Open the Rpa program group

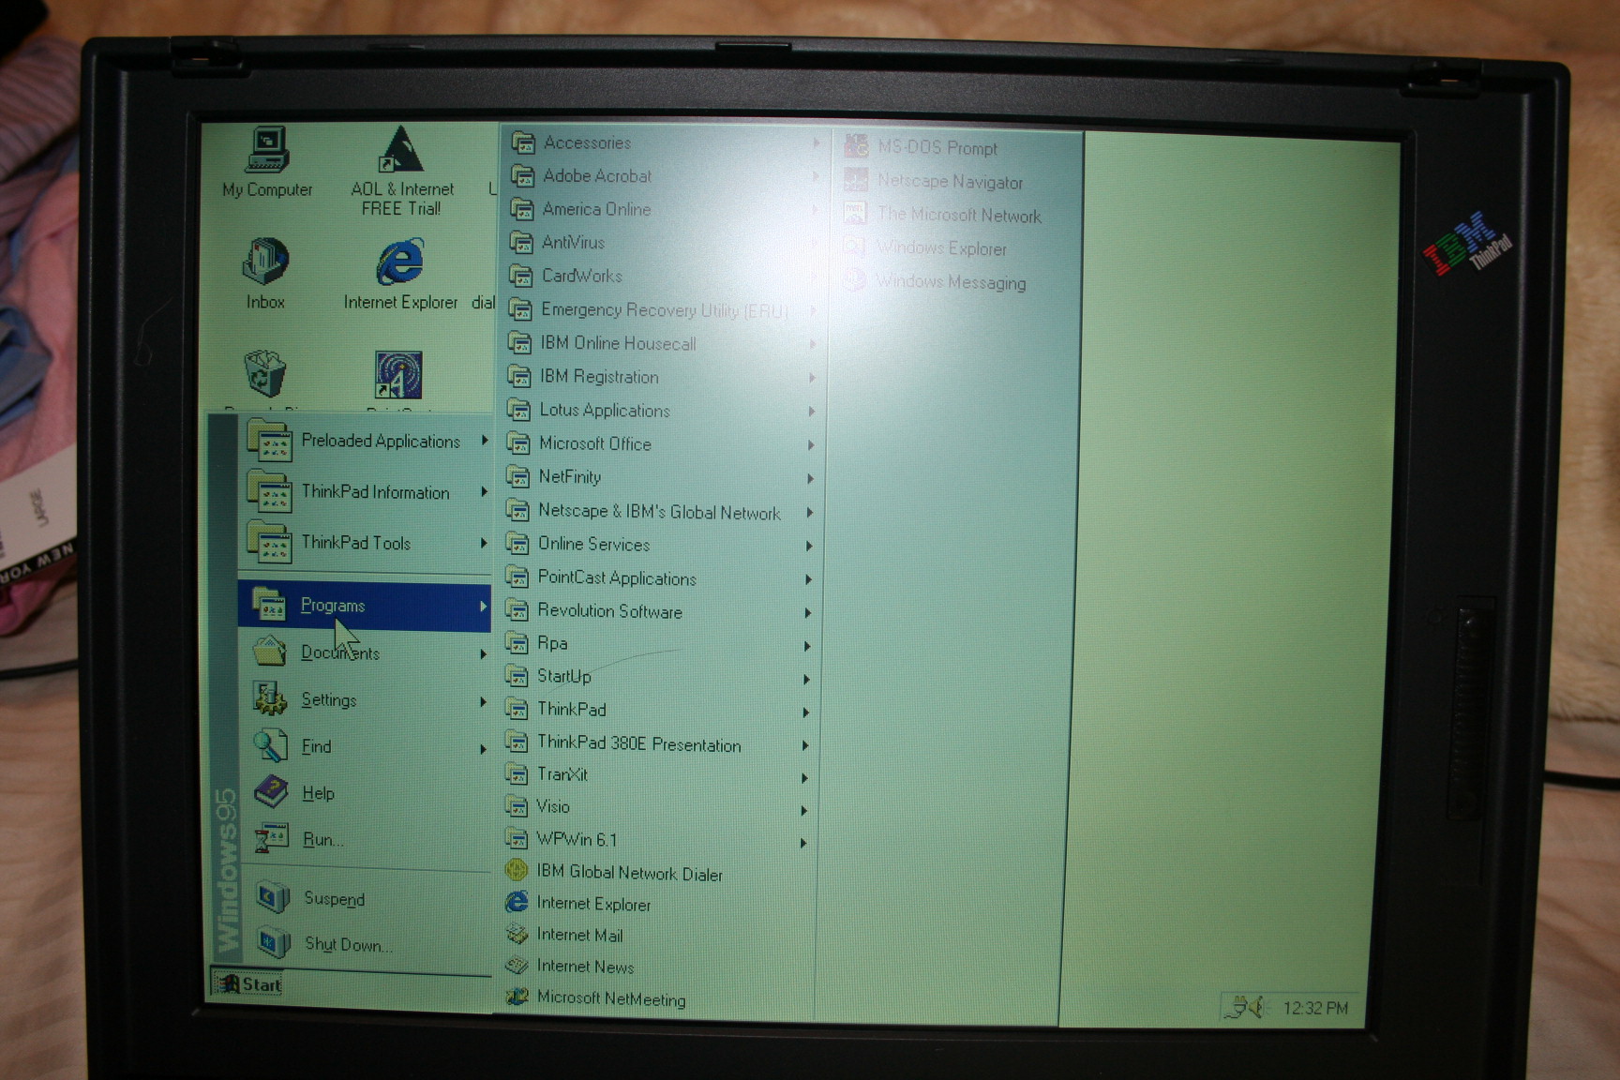[x=658, y=644]
